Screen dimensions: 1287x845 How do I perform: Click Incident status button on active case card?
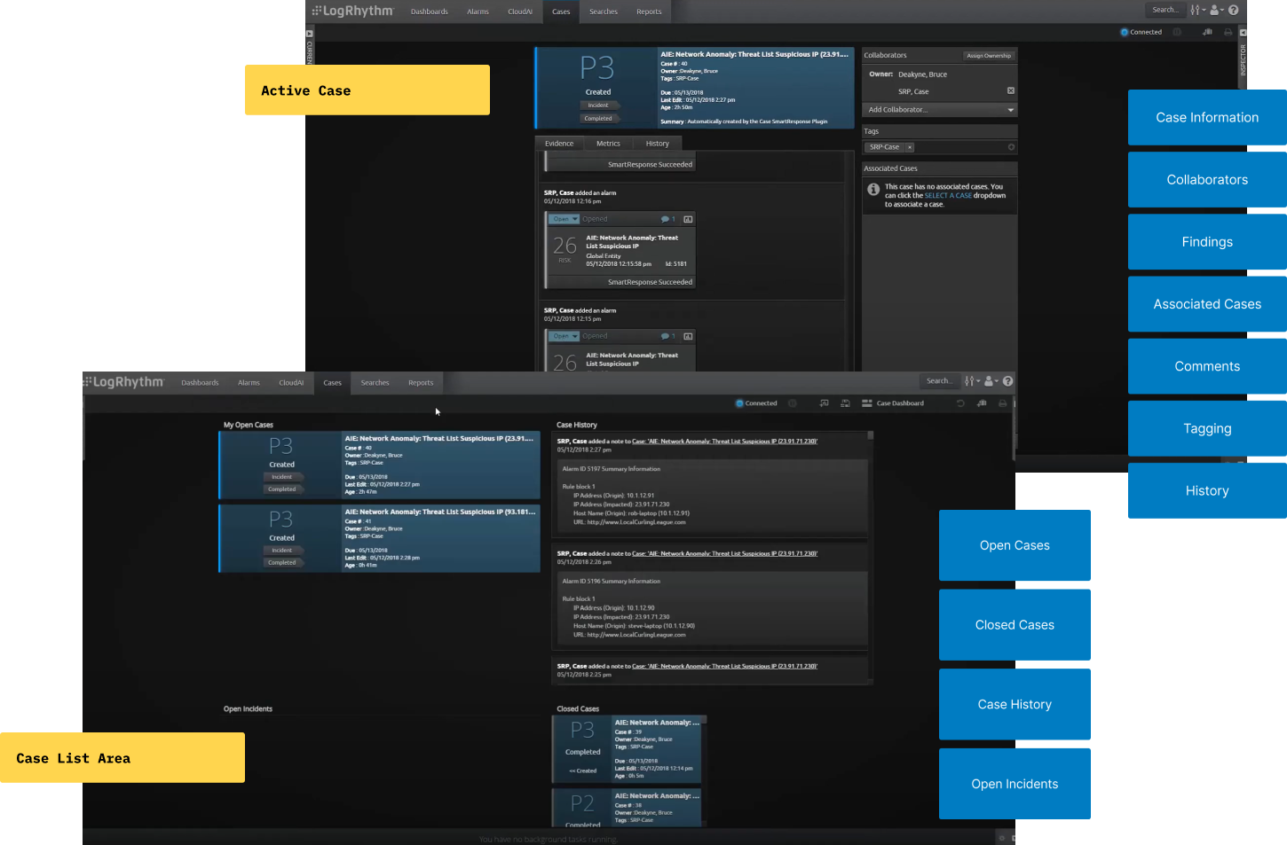coord(598,106)
